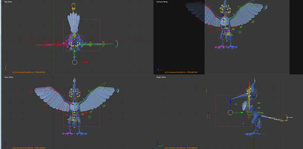
Task: Expand the tool shelf plus in Top Ortho
Action: click(2, 3)
